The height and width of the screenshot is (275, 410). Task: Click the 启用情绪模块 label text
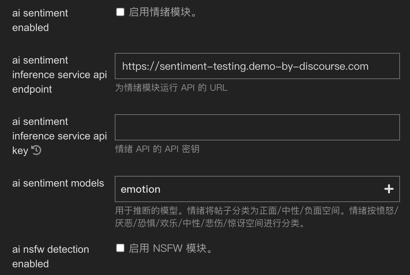[163, 13]
